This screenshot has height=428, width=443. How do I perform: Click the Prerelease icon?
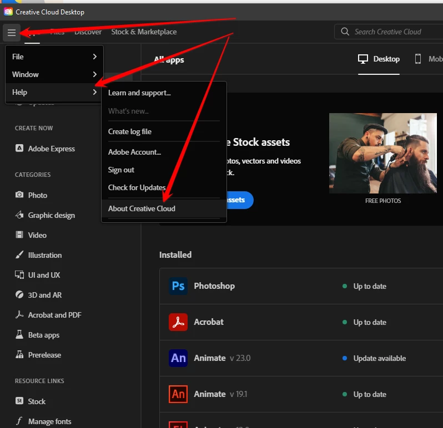click(x=19, y=354)
